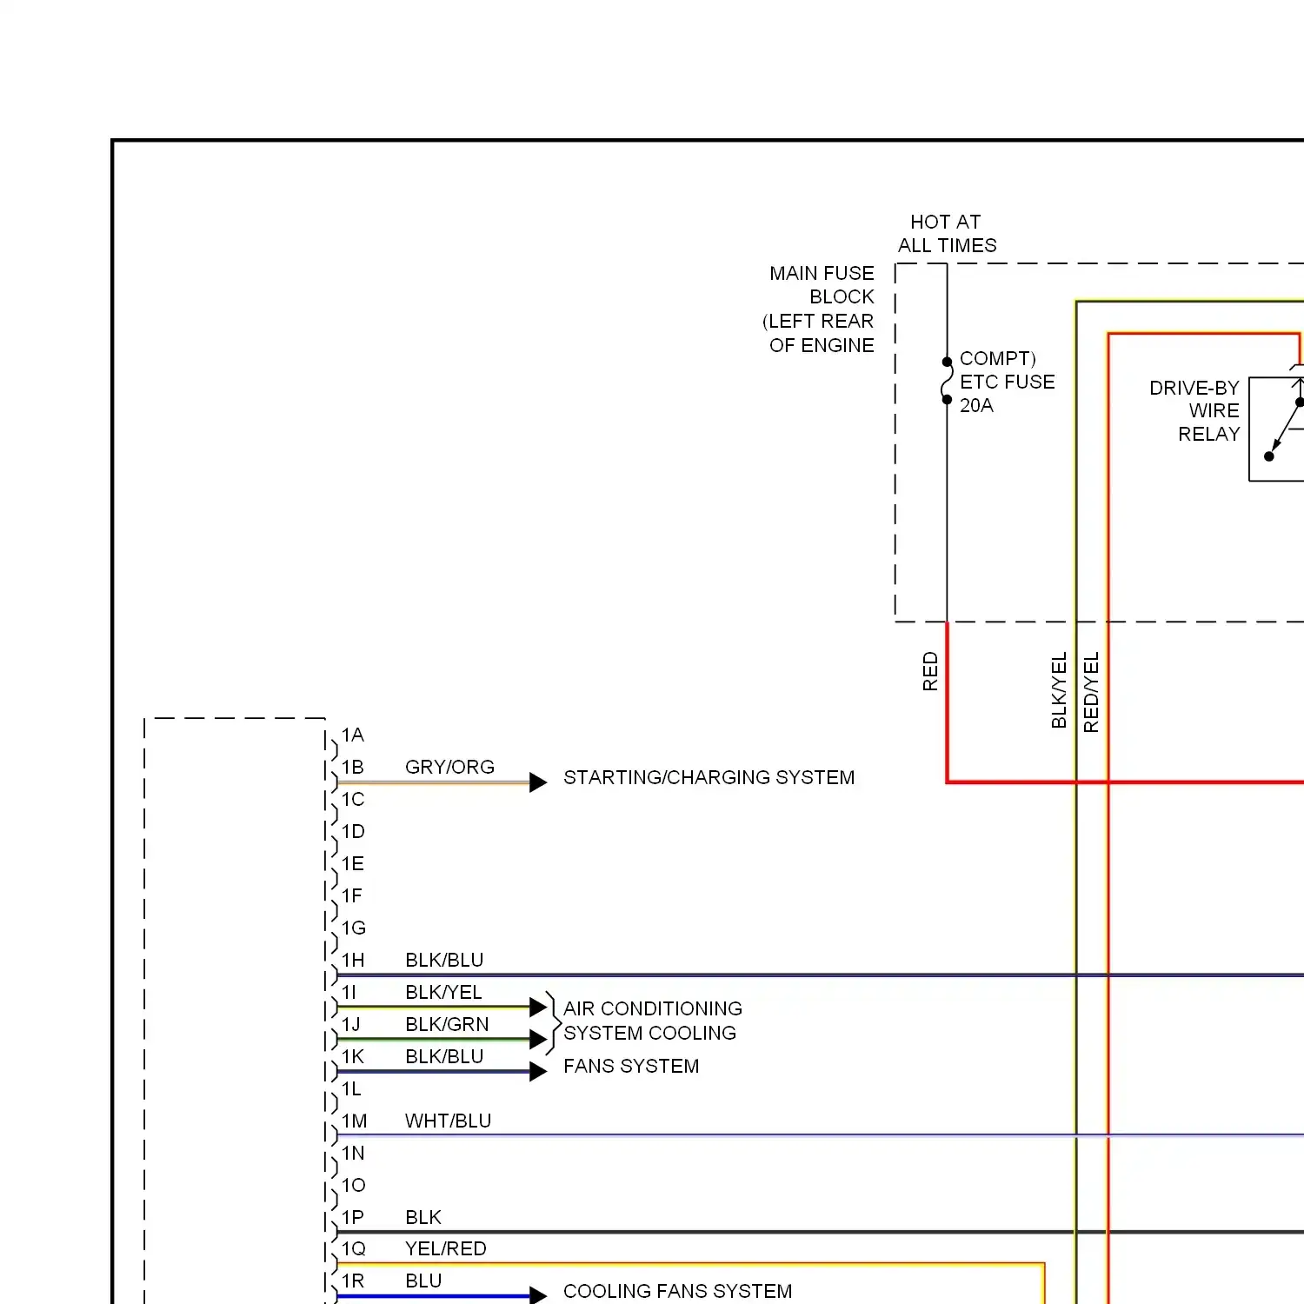The image size is (1304, 1304).
Task: Select connector pin label 1A
Action: pyautogui.click(x=352, y=735)
